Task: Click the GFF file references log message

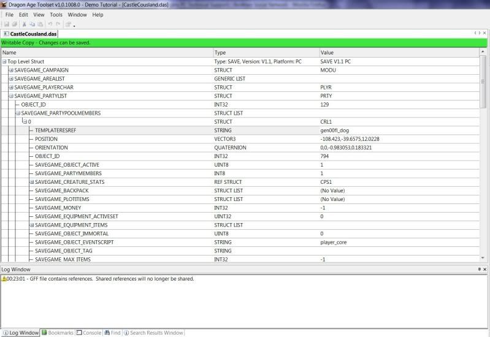Action: [101, 279]
